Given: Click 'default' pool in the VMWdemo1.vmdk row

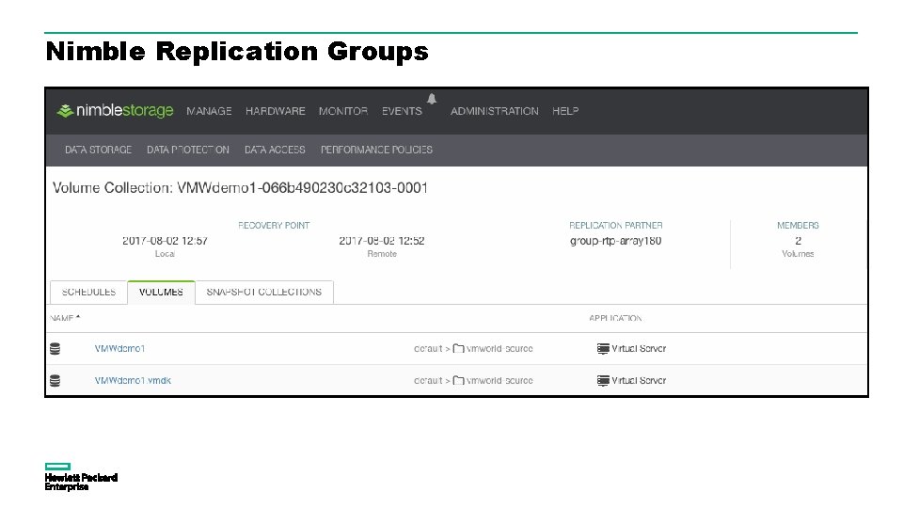Looking at the screenshot, I should click(429, 381).
